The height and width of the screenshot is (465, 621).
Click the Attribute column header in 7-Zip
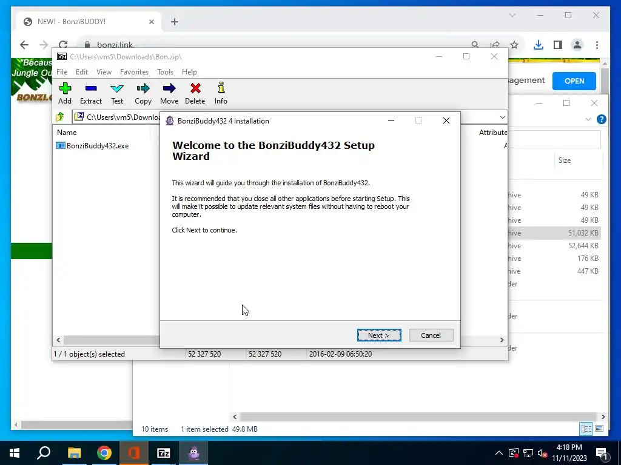point(492,133)
